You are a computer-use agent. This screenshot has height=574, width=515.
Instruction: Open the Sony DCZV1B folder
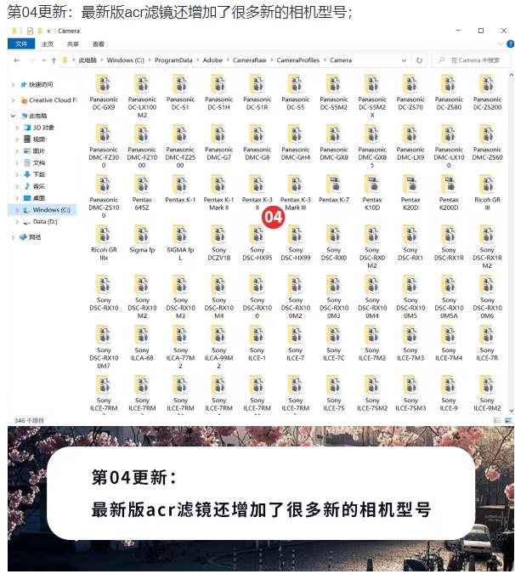click(x=218, y=242)
